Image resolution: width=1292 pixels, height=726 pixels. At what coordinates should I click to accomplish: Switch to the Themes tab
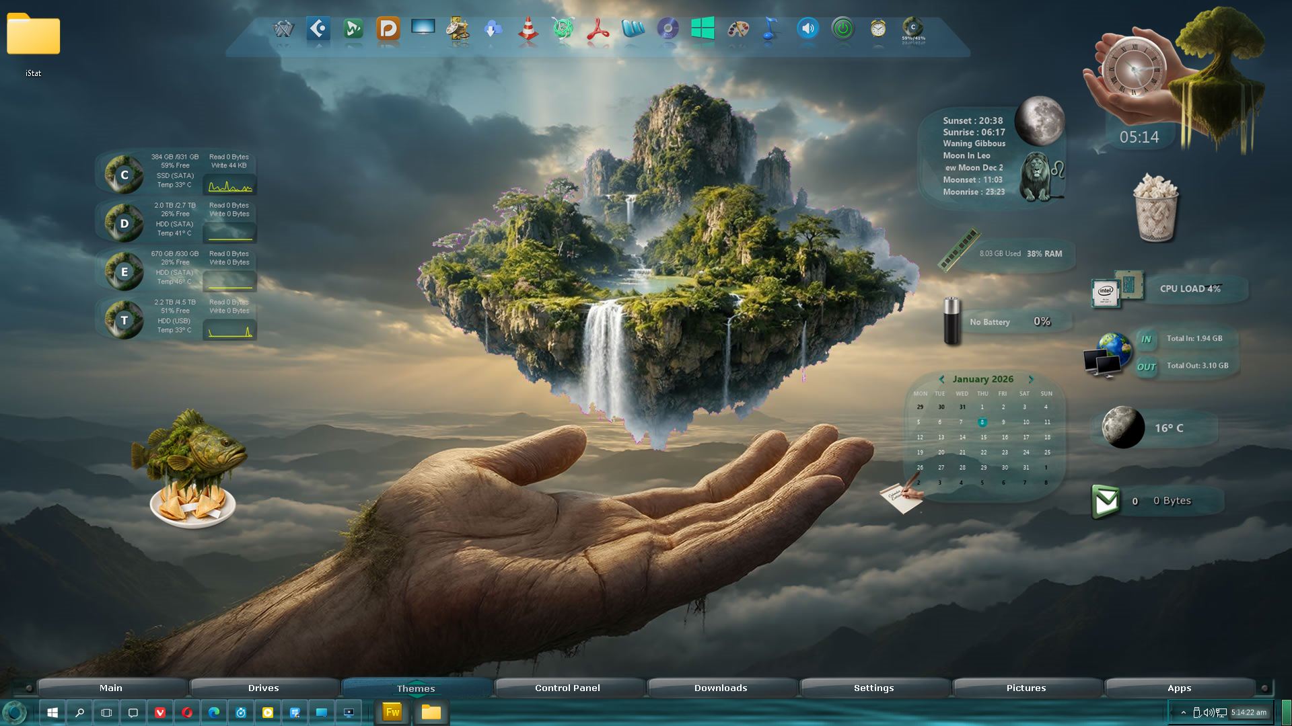point(416,688)
